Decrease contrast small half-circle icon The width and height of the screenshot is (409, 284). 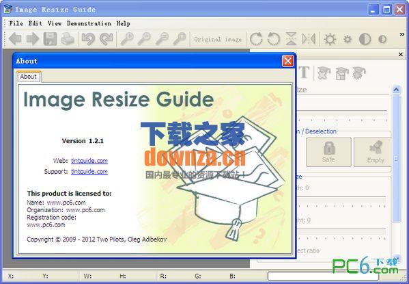tap(382, 40)
